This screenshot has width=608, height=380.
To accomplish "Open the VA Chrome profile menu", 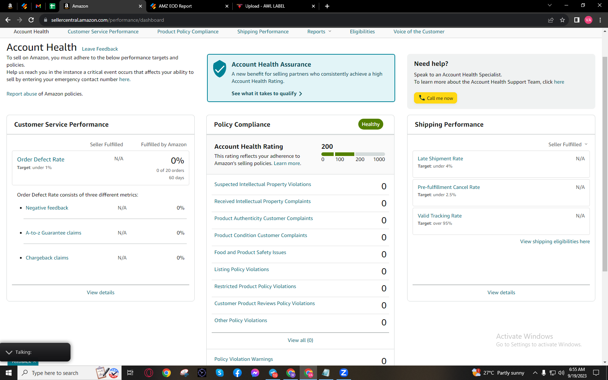I will [x=588, y=20].
